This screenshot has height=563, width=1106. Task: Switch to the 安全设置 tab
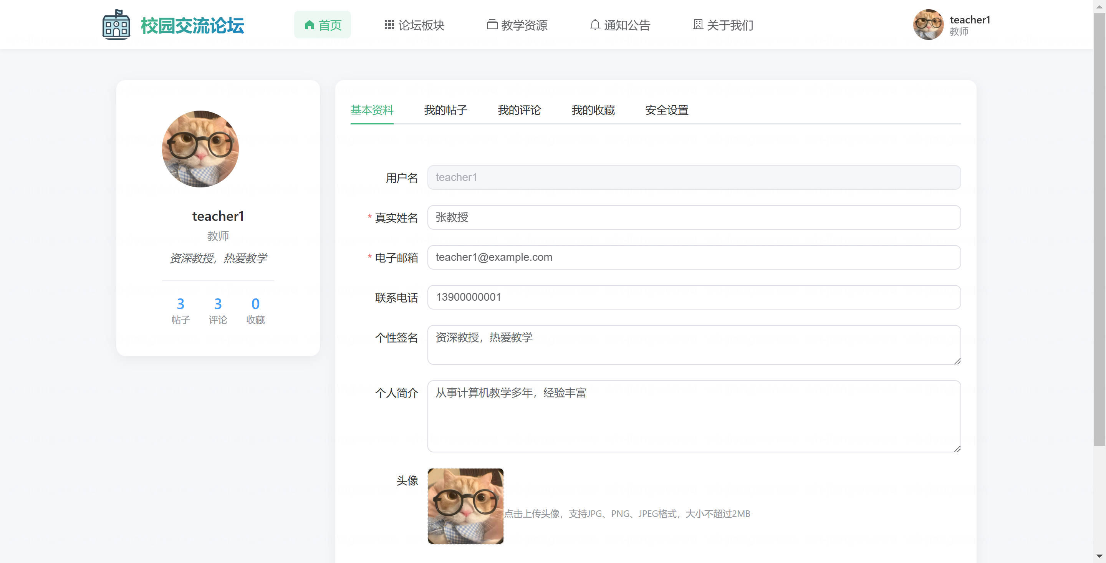[667, 110]
